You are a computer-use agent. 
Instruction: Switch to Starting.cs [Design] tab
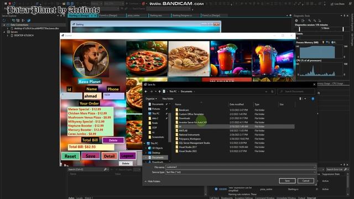[82, 15]
